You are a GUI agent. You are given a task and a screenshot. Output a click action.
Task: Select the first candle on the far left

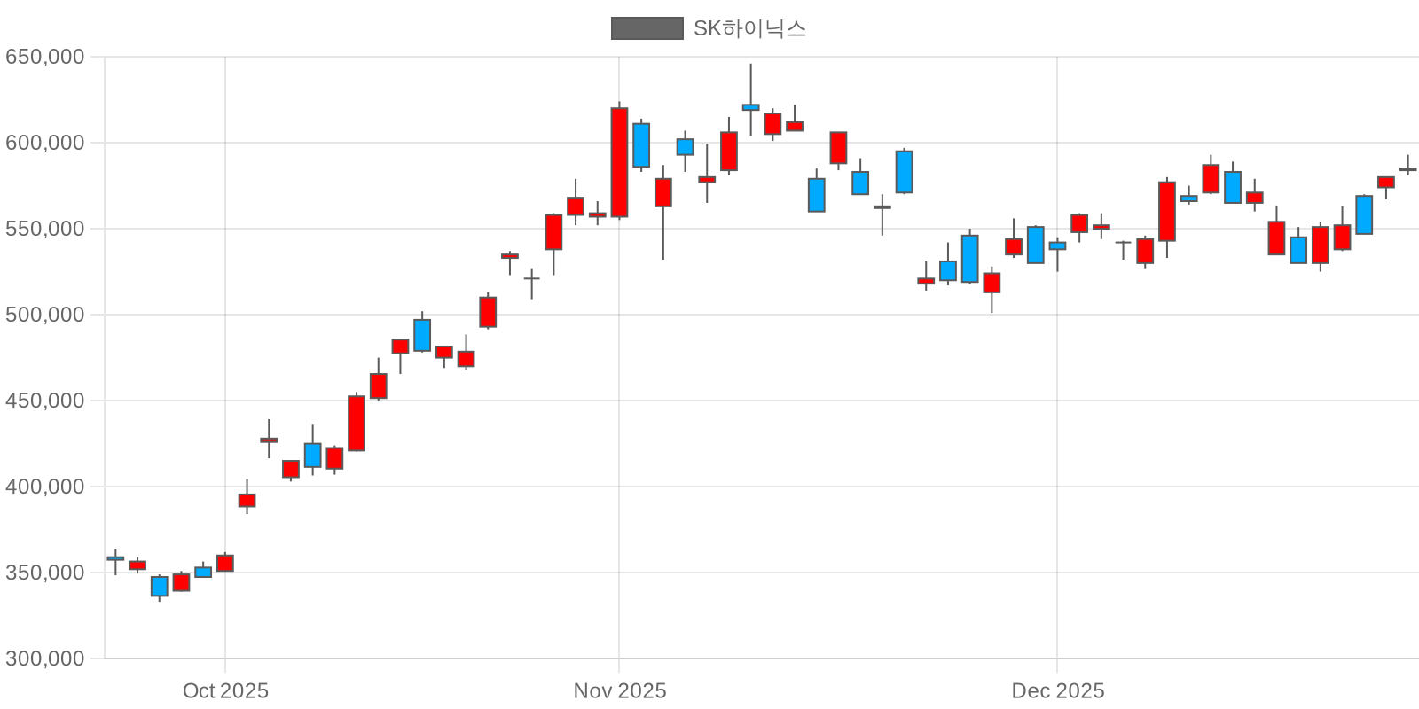(115, 558)
